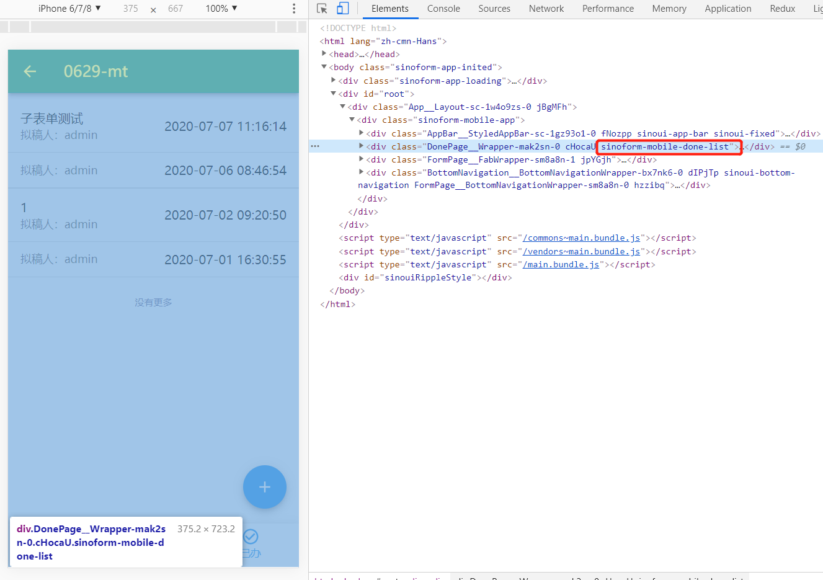Open the /main.bundle.js script link
The width and height of the screenshot is (823, 580).
coord(561,264)
